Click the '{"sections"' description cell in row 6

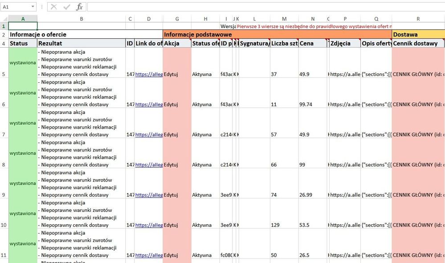pyautogui.click(x=376, y=93)
